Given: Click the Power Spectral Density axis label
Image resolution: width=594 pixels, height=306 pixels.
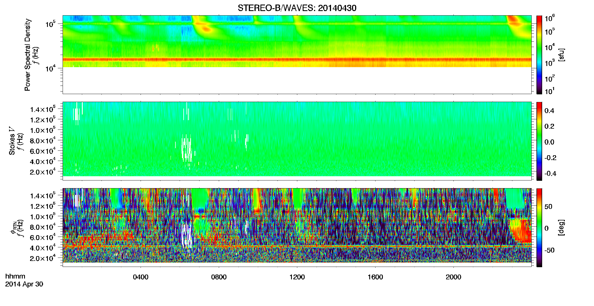Looking at the screenshot, I should pyautogui.click(x=27, y=55).
